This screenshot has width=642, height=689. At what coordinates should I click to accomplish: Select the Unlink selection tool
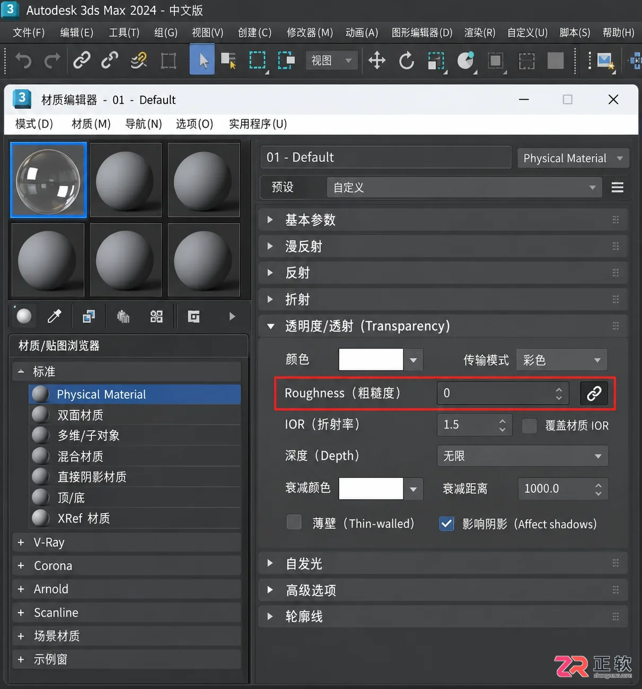[110, 60]
